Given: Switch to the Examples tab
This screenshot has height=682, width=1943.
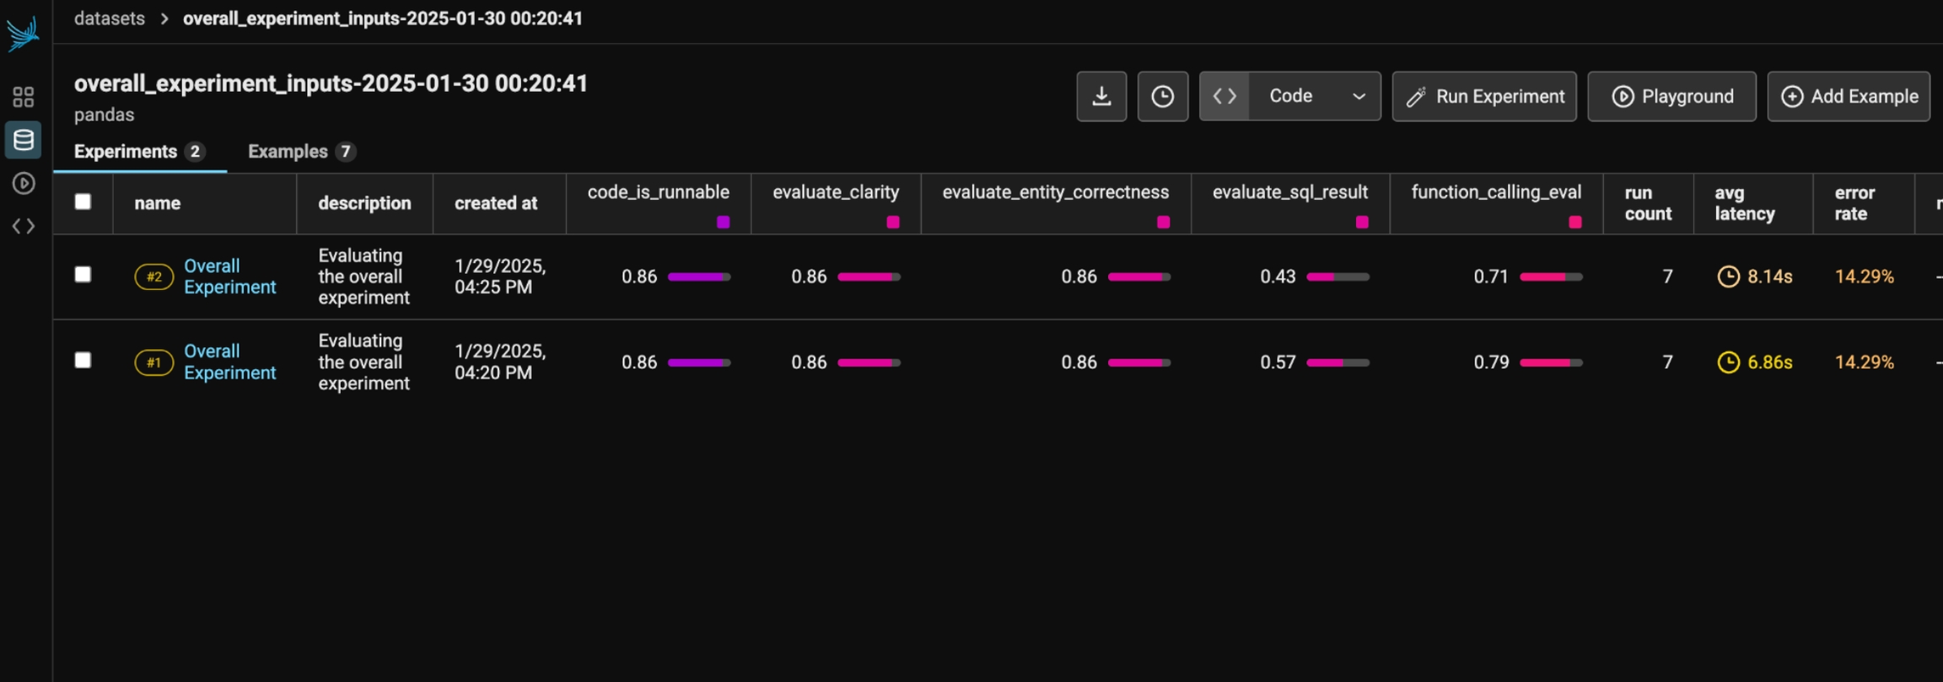Looking at the screenshot, I should click(288, 152).
